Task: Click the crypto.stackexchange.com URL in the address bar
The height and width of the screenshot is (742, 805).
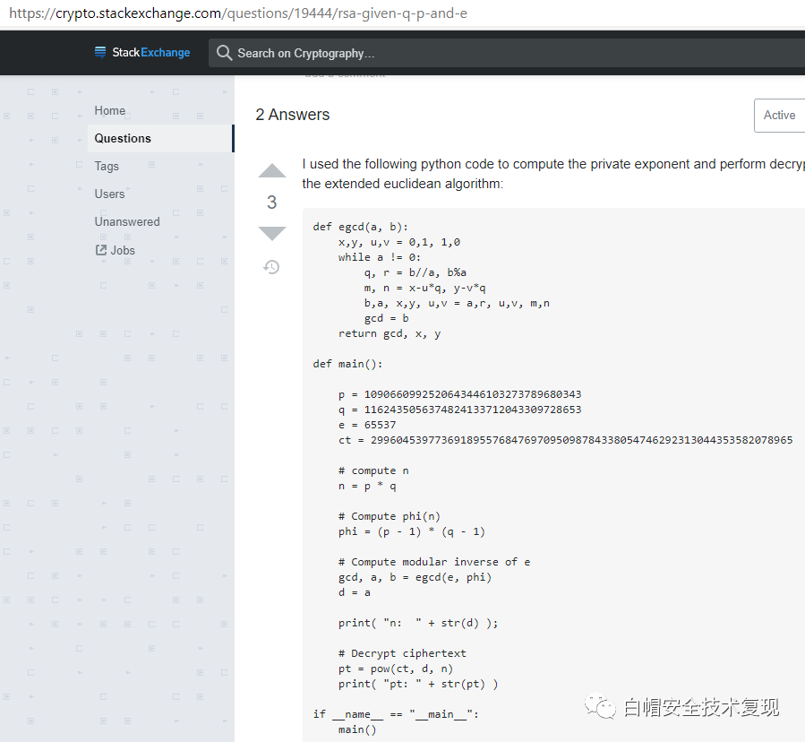Action: click(237, 13)
